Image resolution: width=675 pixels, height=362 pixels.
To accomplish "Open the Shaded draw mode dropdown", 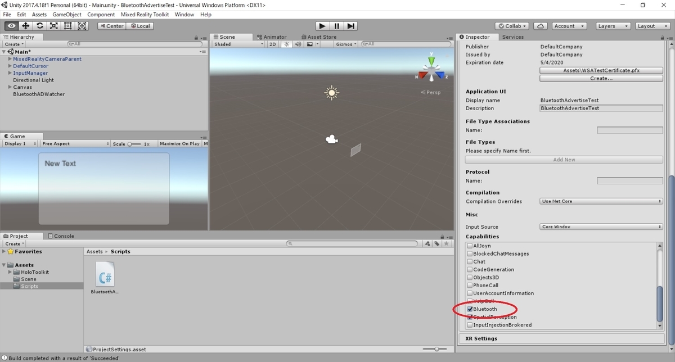I will (x=238, y=44).
